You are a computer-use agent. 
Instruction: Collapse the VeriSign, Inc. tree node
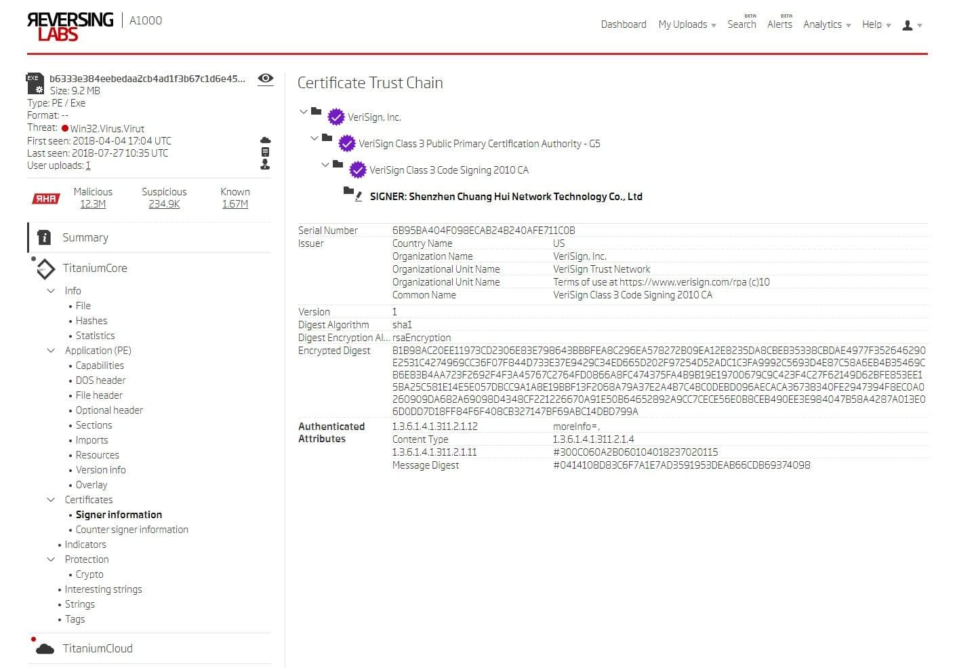(x=303, y=112)
